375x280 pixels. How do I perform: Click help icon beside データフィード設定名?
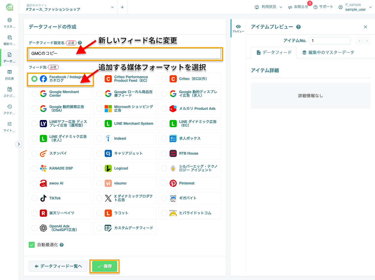coord(80,43)
